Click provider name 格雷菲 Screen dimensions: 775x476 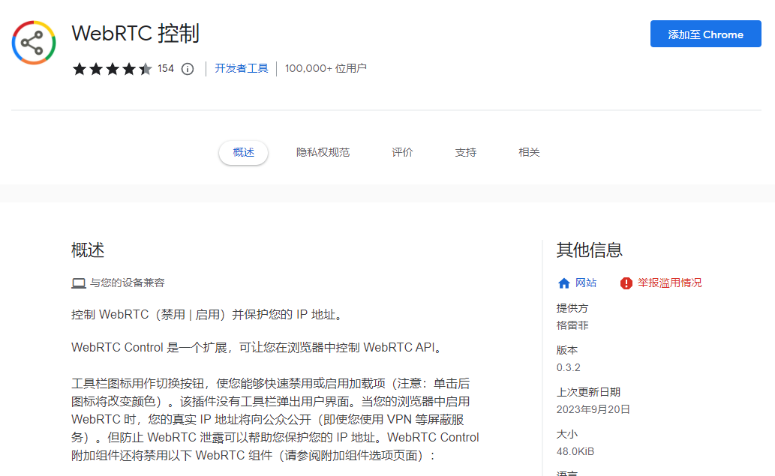pyautogui.click(x=572, y=325)
